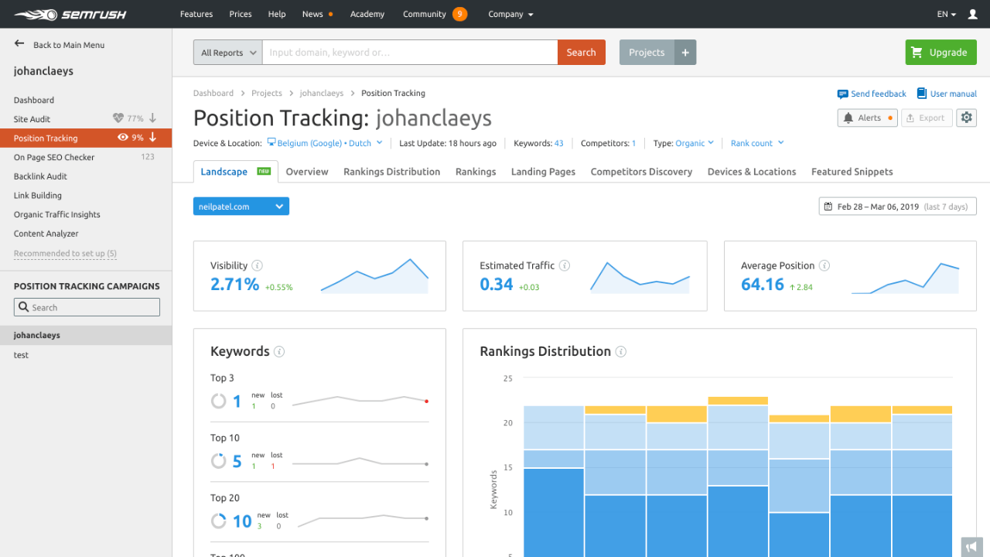The width and height of the screenshot is (990, 557).
Task: Click Recommended to set up (5)
Action: [x=65, y=254]
